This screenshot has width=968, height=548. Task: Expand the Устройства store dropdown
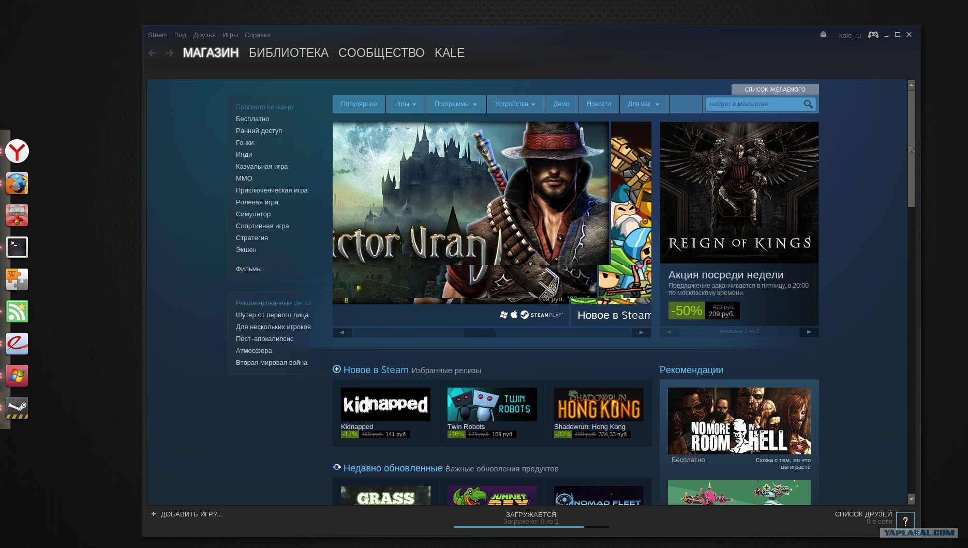coord(515,104)
